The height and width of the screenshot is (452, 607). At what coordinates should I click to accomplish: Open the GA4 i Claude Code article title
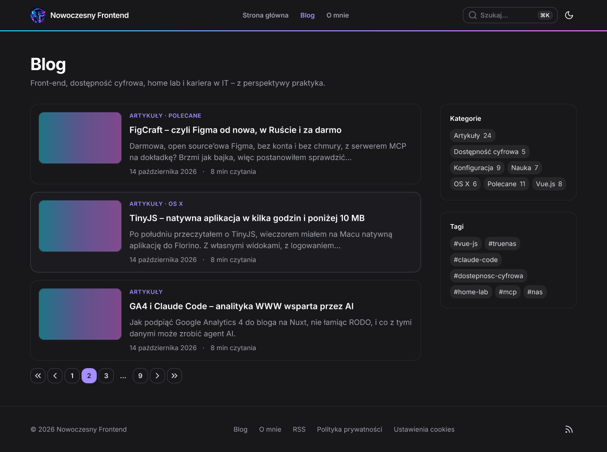pyautogui.click(x=241, y=306)
